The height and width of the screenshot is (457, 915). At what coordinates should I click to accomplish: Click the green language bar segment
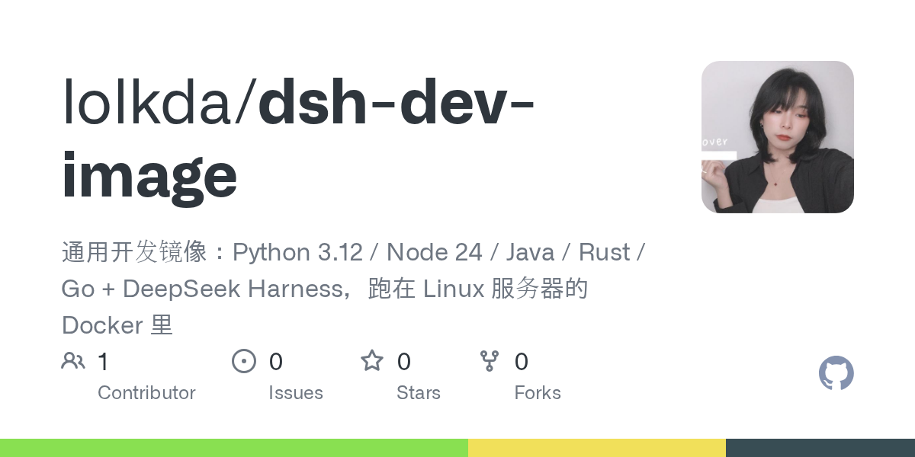point(234,448)
